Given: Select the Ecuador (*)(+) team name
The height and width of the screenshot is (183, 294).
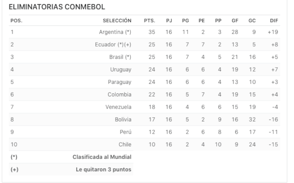Looking at the screenshot, I should tap(113, 45).
